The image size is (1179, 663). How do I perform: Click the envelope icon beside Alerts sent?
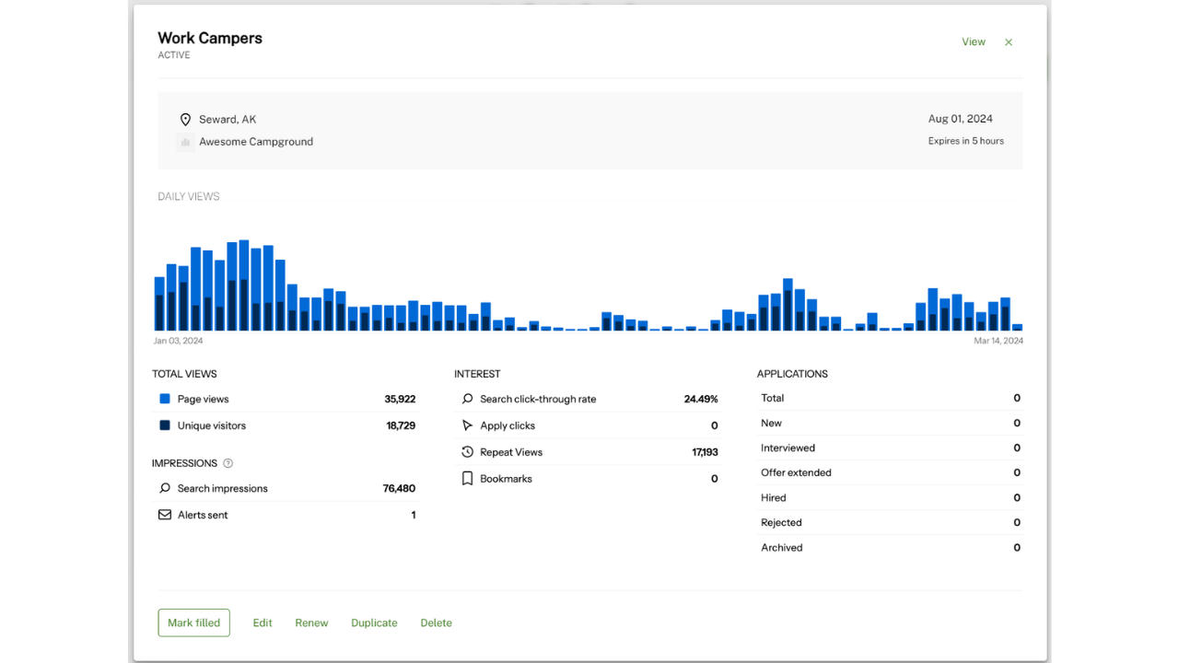click(x=164, y=515)
